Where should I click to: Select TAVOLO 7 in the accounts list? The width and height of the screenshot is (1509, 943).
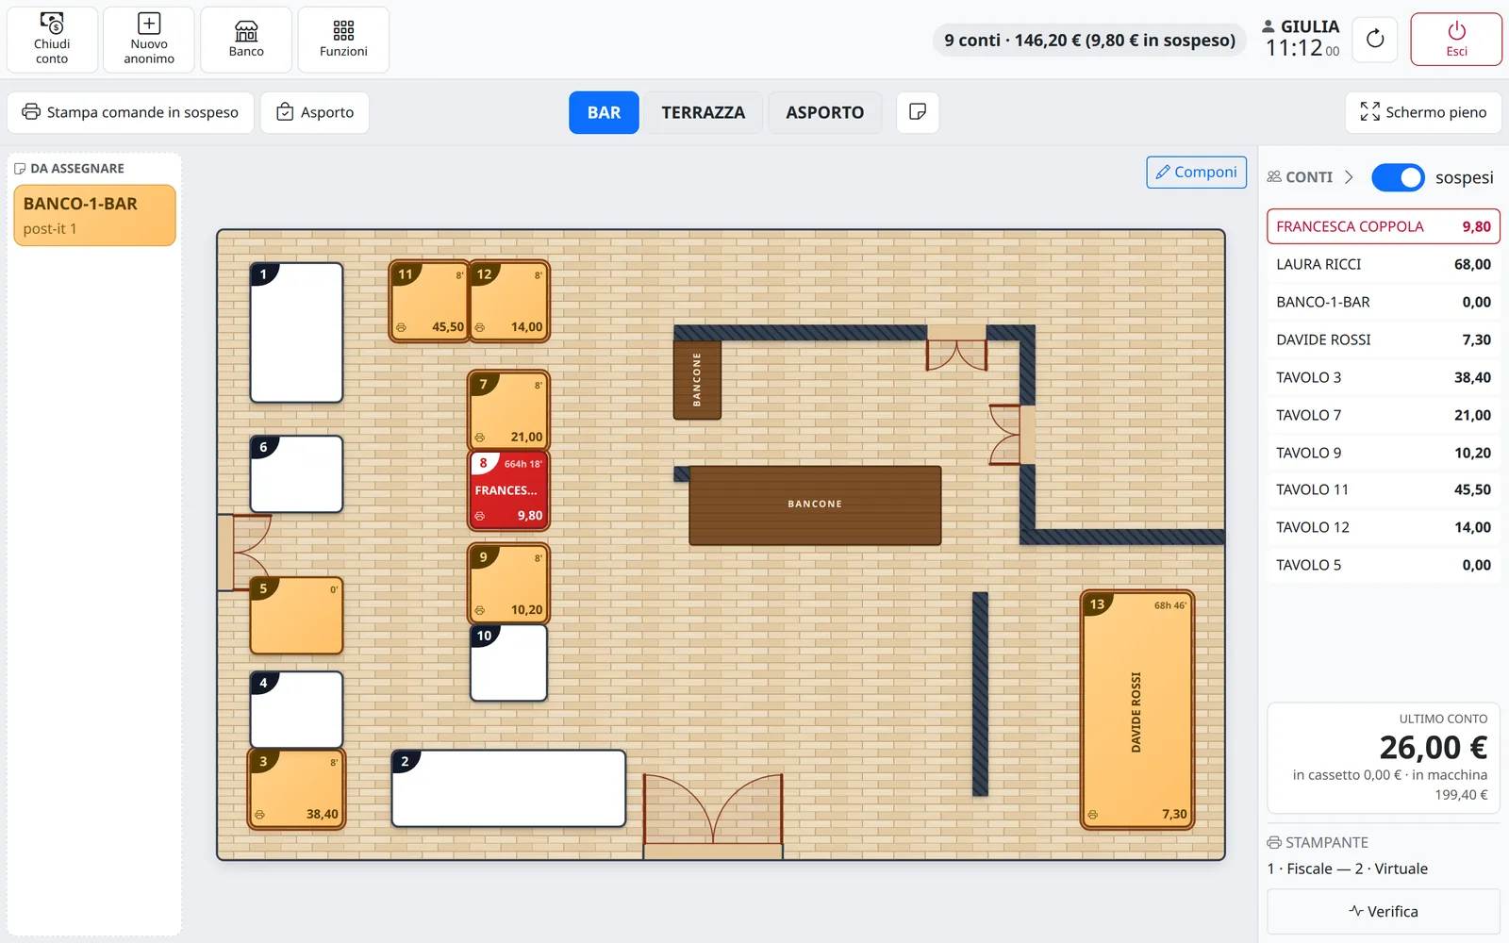[1384, 415]
